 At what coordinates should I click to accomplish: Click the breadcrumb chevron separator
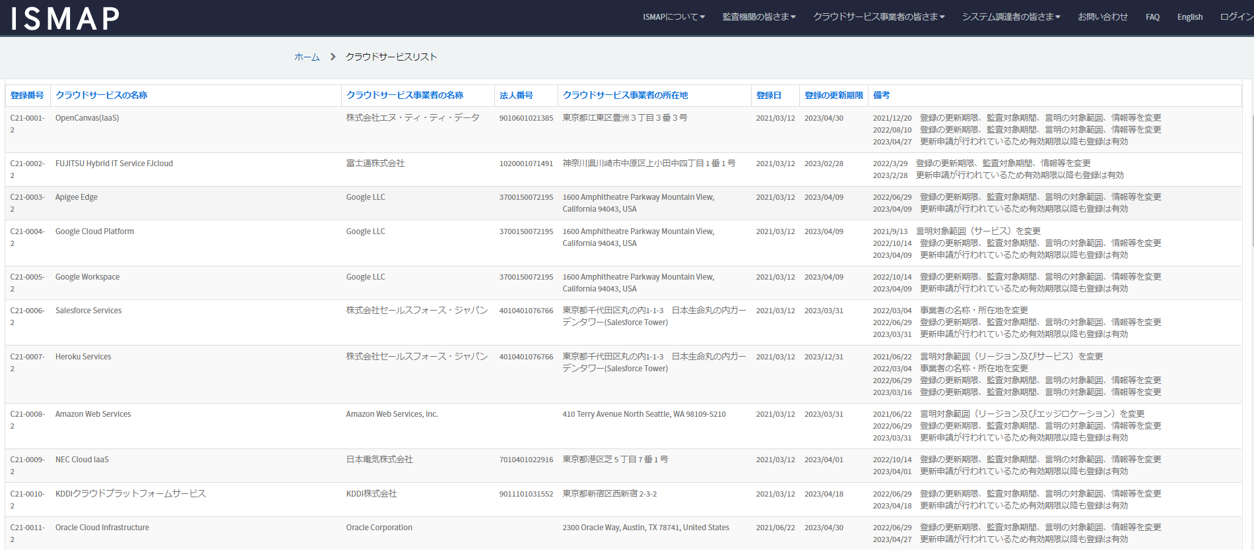point(333,57)
